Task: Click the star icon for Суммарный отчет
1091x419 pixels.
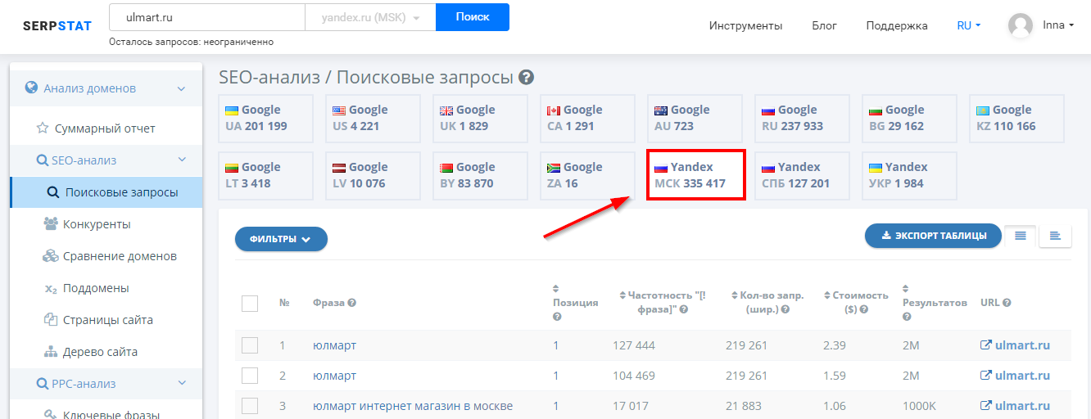Action: 43,128
